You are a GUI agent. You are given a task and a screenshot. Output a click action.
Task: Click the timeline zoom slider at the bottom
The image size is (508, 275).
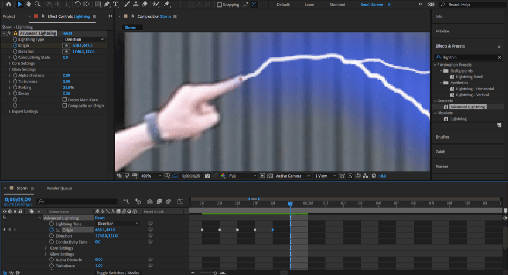click(215, 273)
